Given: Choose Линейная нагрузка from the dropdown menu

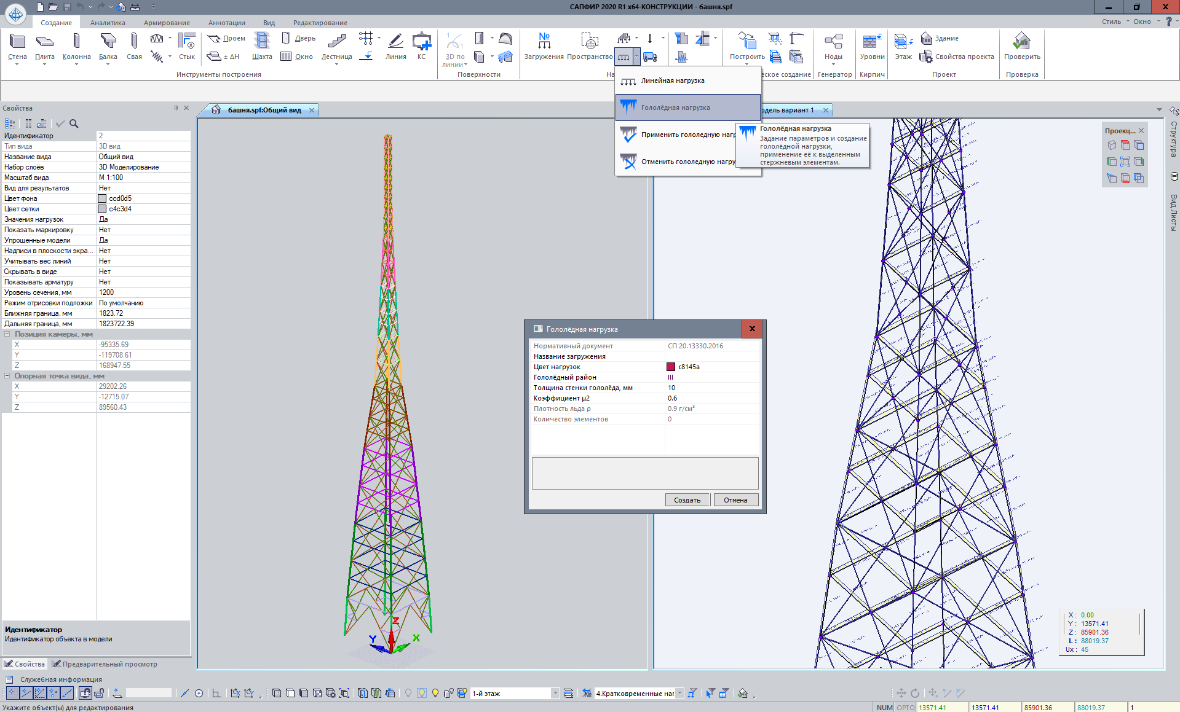Looking at the screenshot, I should [673, 81].
